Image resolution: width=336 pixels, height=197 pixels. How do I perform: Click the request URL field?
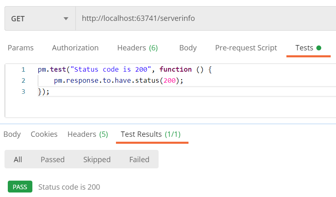[206, 18]
